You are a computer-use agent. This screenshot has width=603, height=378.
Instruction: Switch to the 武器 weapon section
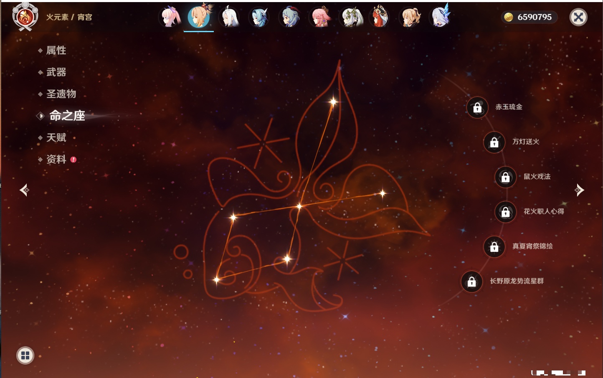click(56, 72)
